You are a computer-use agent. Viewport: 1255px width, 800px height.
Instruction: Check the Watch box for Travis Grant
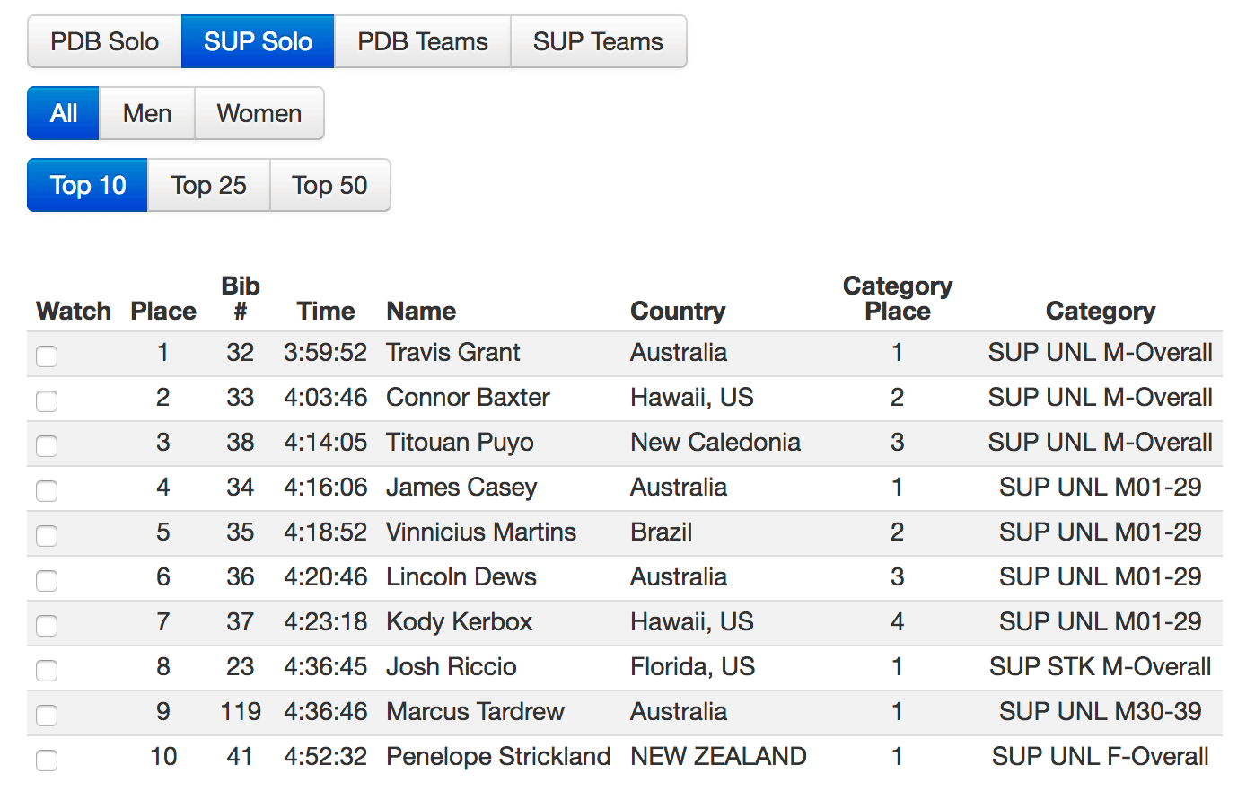(47, 356)
